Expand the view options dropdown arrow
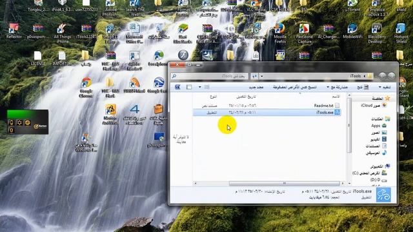 pyautogui.click(x=200, y=87)
